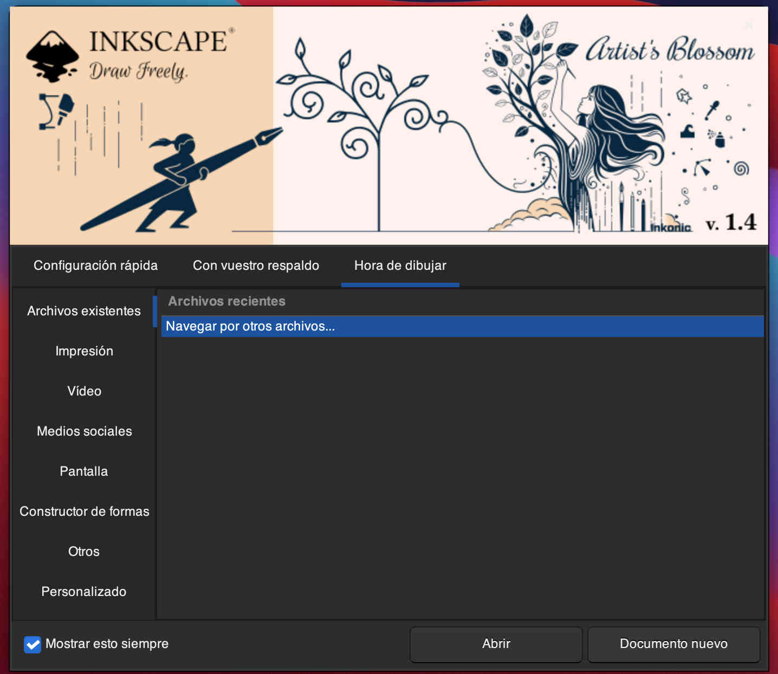Open the Personalizado category
This screenshot has width=778, height=674.
pyautogui.click(x=84, y=592)
